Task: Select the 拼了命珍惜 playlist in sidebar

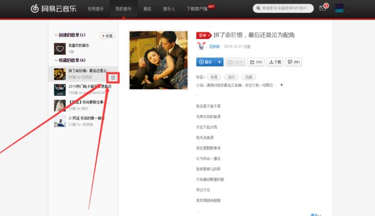Action: (x=83, y=74)
